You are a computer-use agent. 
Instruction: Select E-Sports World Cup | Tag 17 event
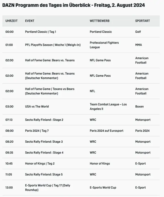(x=47, y=188)
